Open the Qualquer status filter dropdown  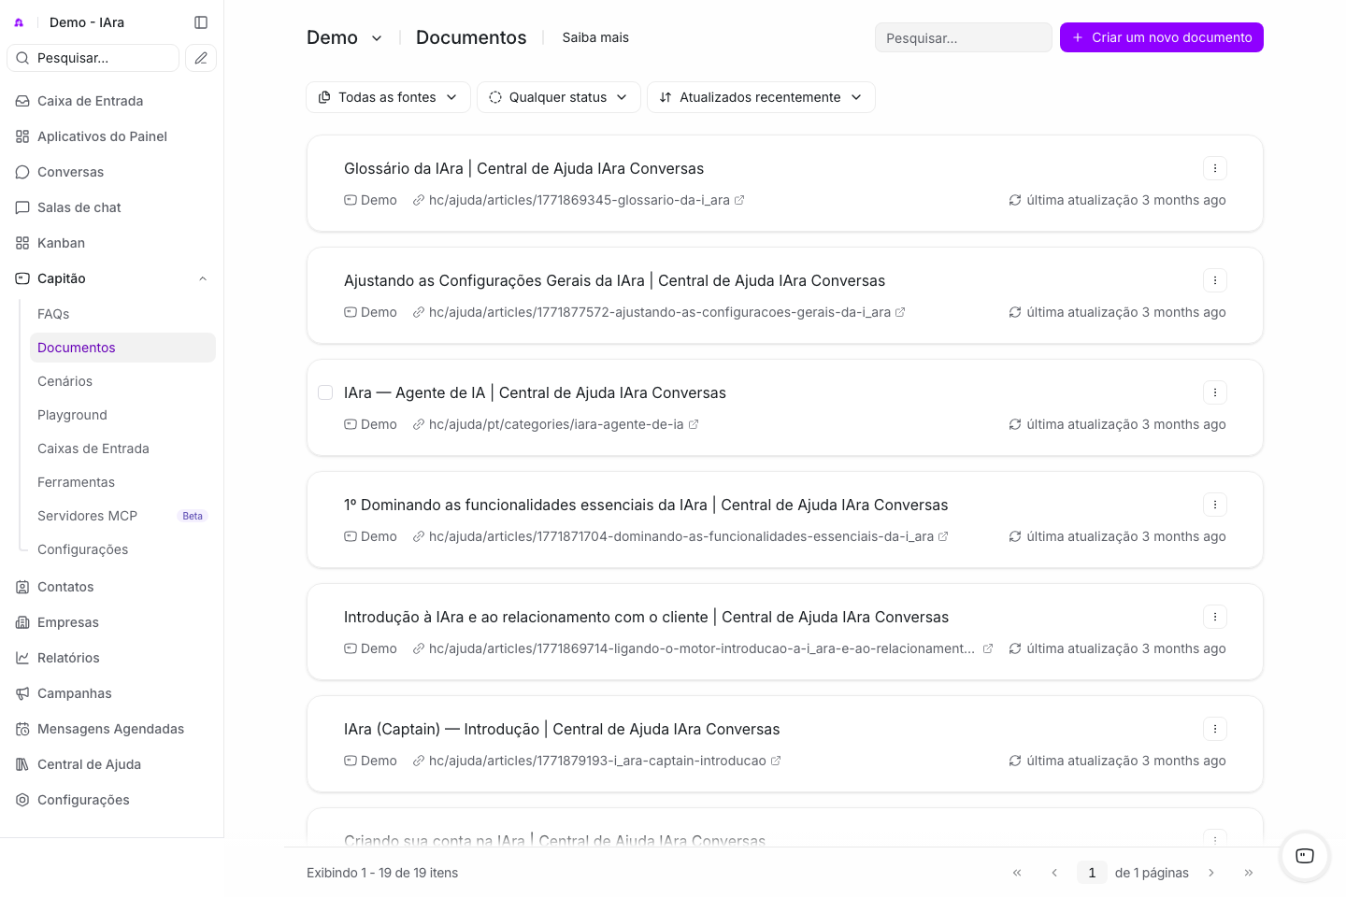pyautogui.click(x=559, y=97)
